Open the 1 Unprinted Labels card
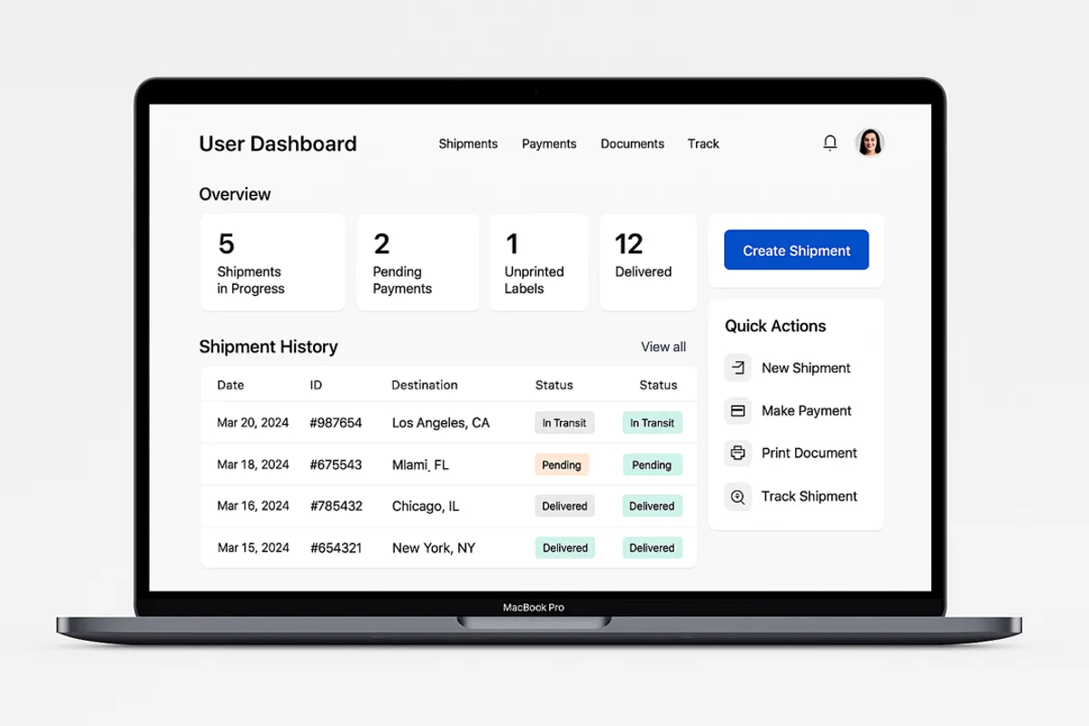This screenshot has width=1089, height=726. pos(539,262)
